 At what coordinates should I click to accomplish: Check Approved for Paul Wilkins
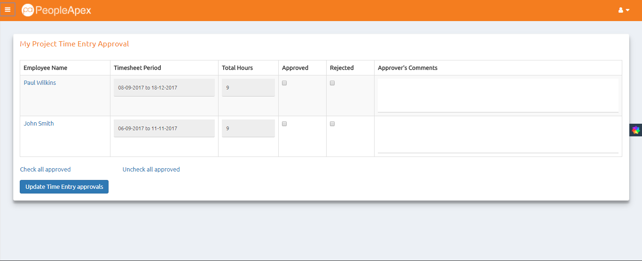[284, 83]
